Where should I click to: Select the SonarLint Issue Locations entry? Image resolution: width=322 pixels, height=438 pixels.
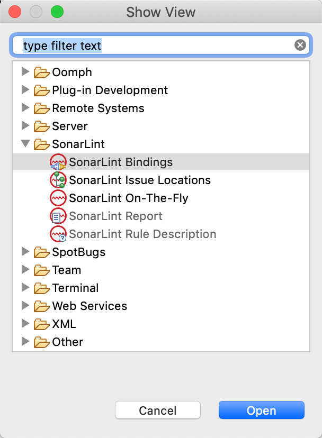coord(140,180)
